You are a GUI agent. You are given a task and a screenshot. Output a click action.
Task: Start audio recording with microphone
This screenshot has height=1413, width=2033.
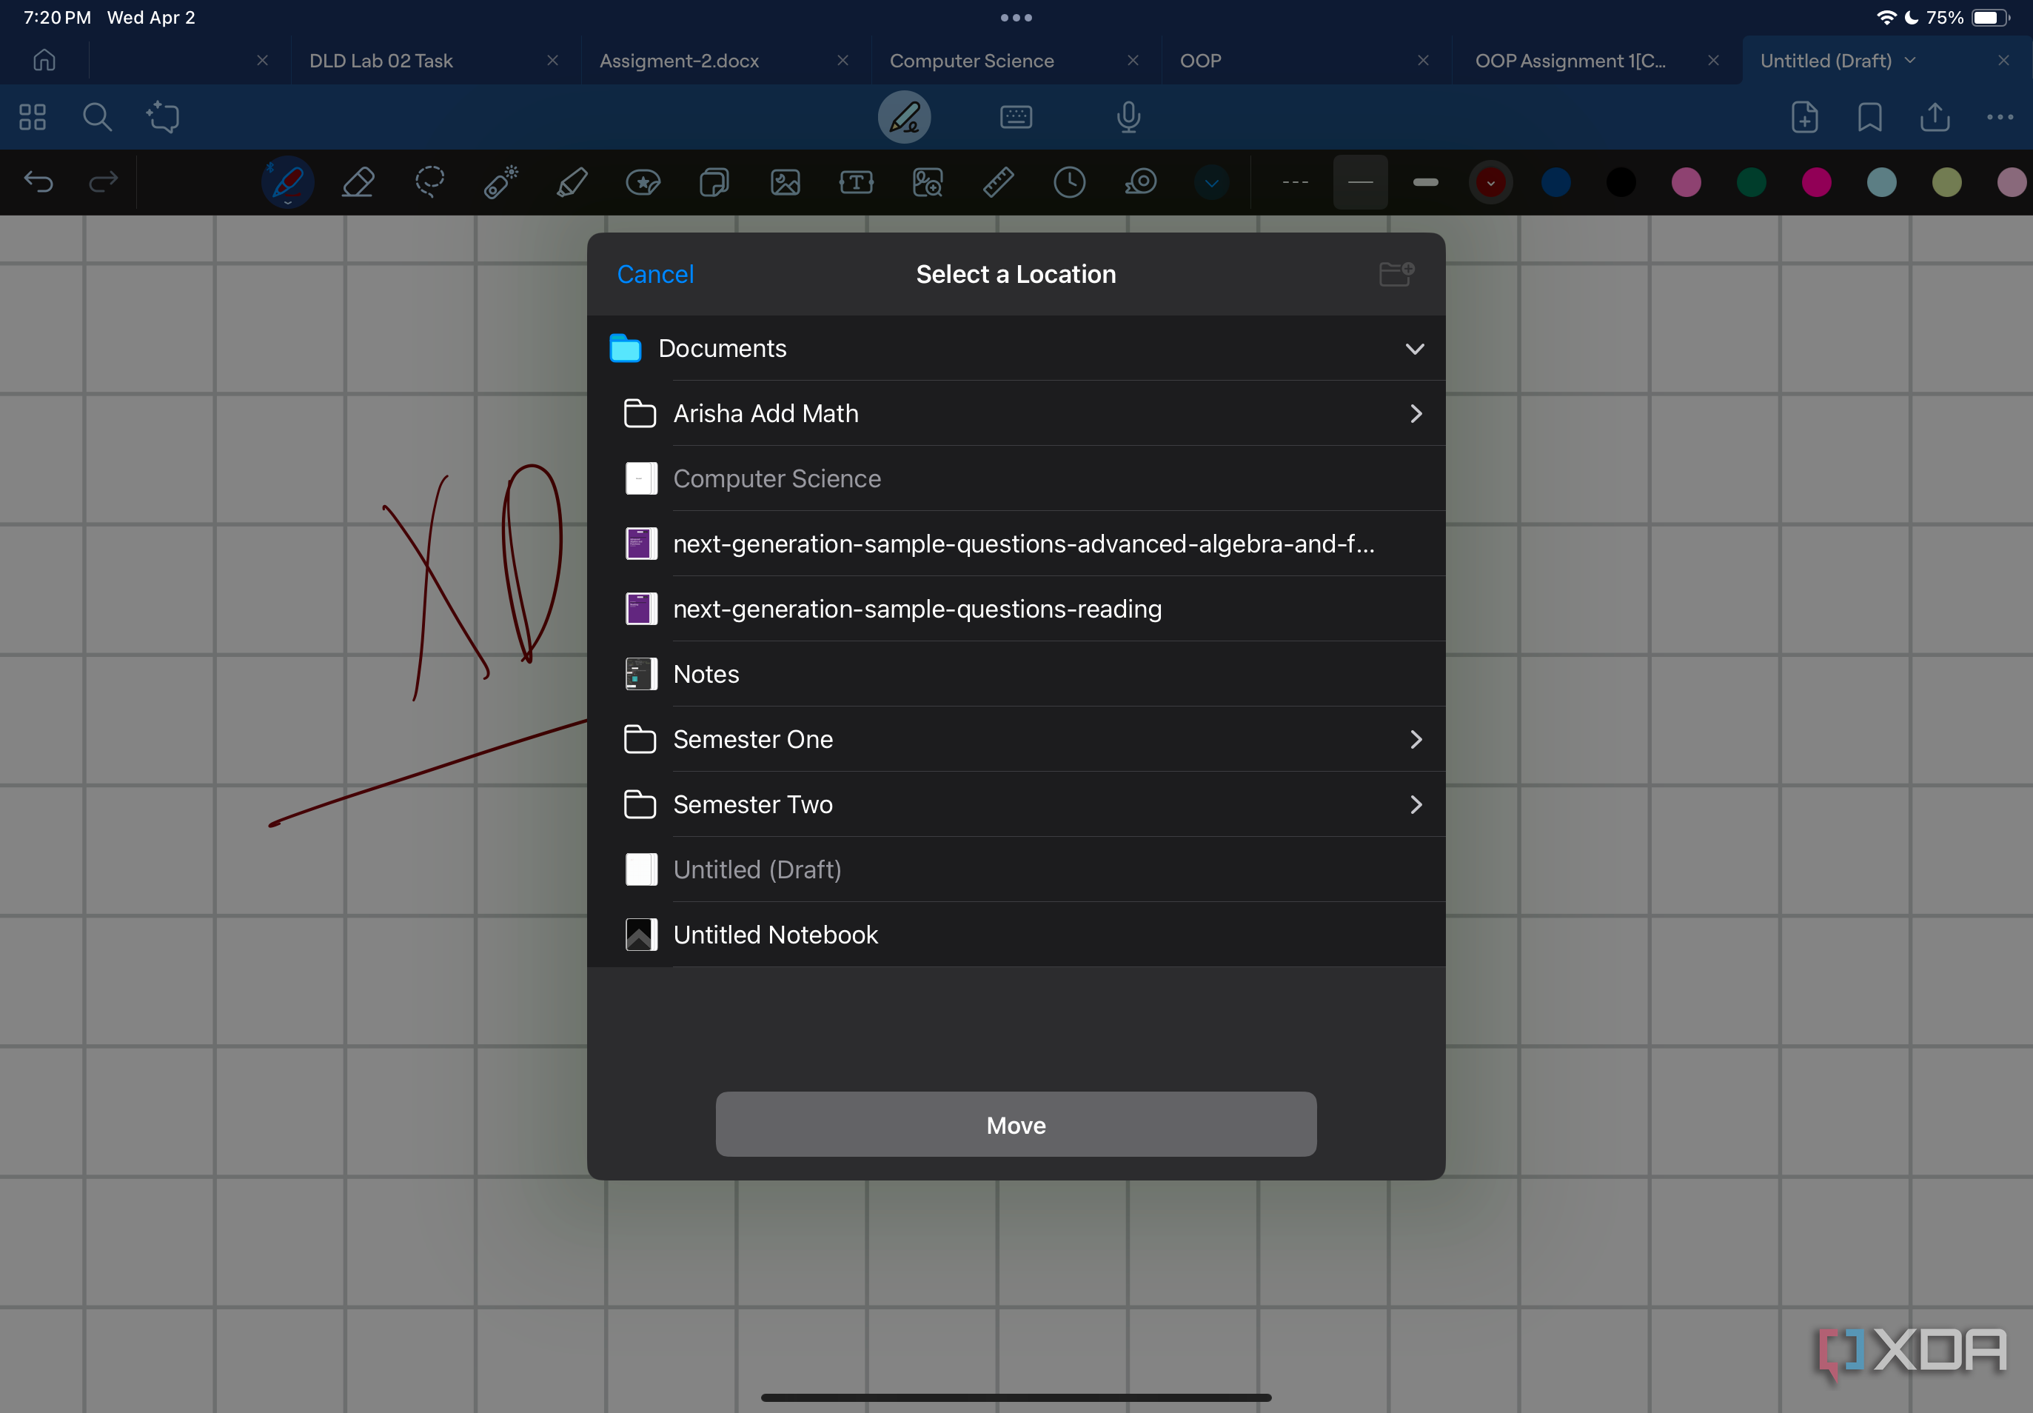[x=1128, y=117]
